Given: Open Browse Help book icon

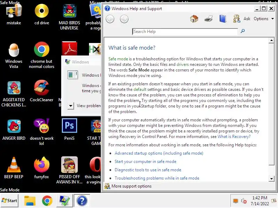Looking at the screenshot, I should point(223,19).
